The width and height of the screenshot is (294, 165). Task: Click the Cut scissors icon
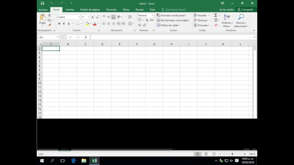point(49,15)
